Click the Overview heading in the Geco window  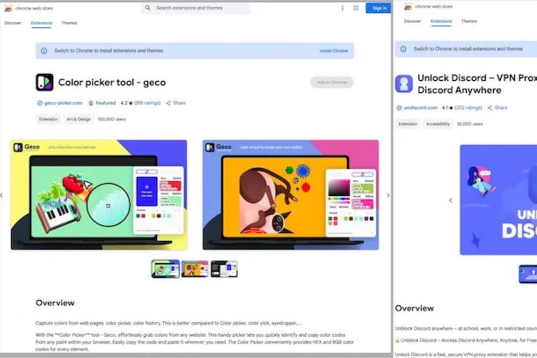[55, 303]
